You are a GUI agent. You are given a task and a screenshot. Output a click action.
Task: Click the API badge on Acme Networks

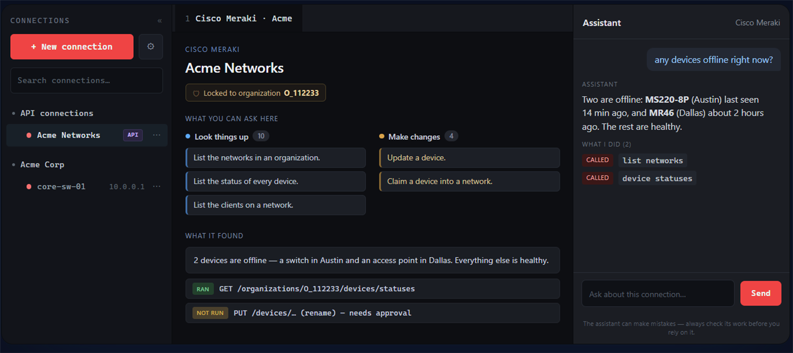(133, 135)
